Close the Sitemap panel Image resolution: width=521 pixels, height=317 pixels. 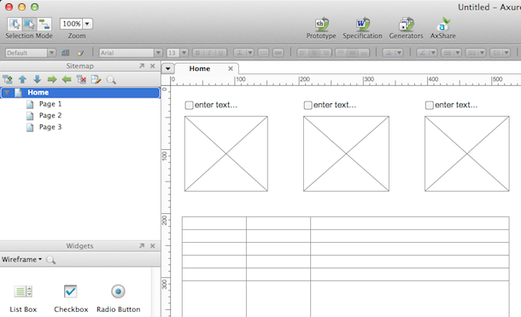pyautogui.click(x=153, y=66)
